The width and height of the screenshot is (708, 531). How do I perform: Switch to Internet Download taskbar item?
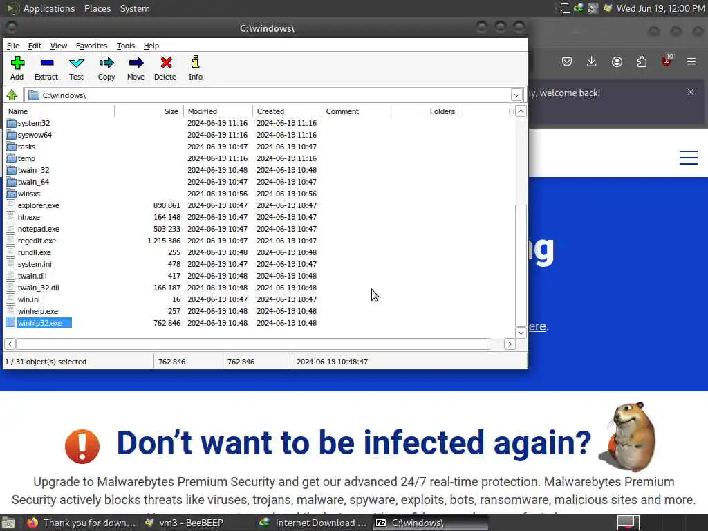313,523
